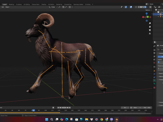Open the View Layer properties tab
Viewport: 163px width, 122px height.
pos(155,56)
